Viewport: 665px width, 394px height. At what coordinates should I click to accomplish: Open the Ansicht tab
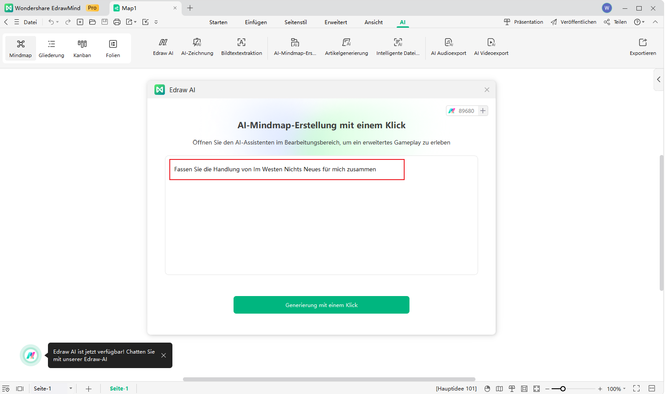point(374,22)
